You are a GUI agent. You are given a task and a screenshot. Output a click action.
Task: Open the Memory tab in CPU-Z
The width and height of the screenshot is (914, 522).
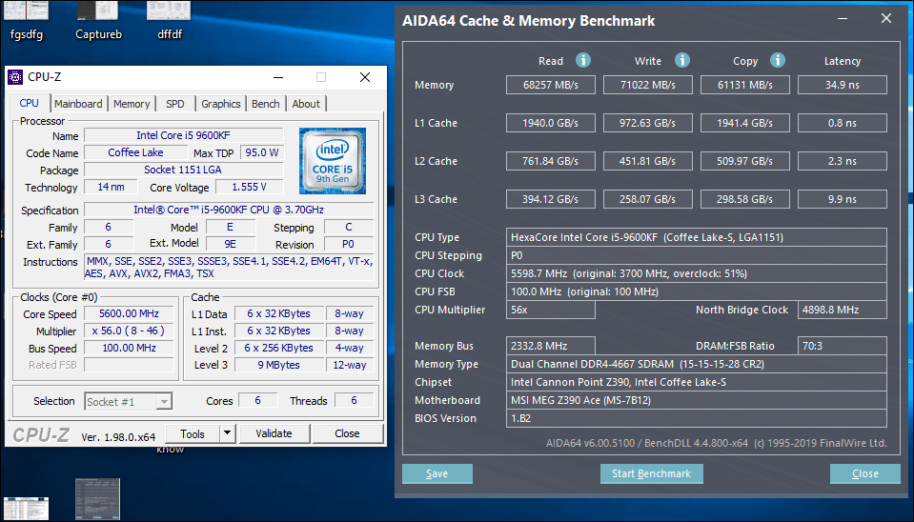pos(132,104)
